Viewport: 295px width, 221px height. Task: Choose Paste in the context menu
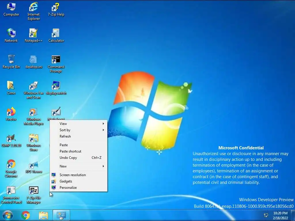point(79,145)
